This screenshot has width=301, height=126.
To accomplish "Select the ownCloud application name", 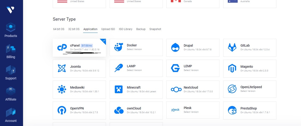I will (134, 108).
